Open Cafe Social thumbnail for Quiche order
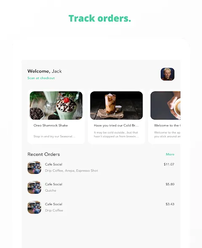The height and width of the screenshot is (248, 202). (35, 187)
